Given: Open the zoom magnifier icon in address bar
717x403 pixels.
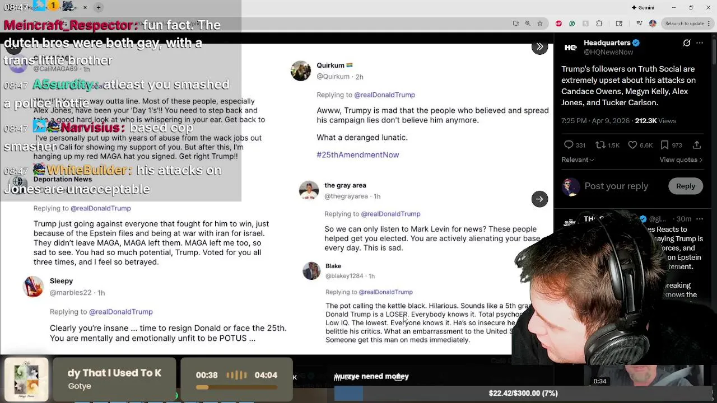Looking at the screenshot, I should (x=528, y=24).
